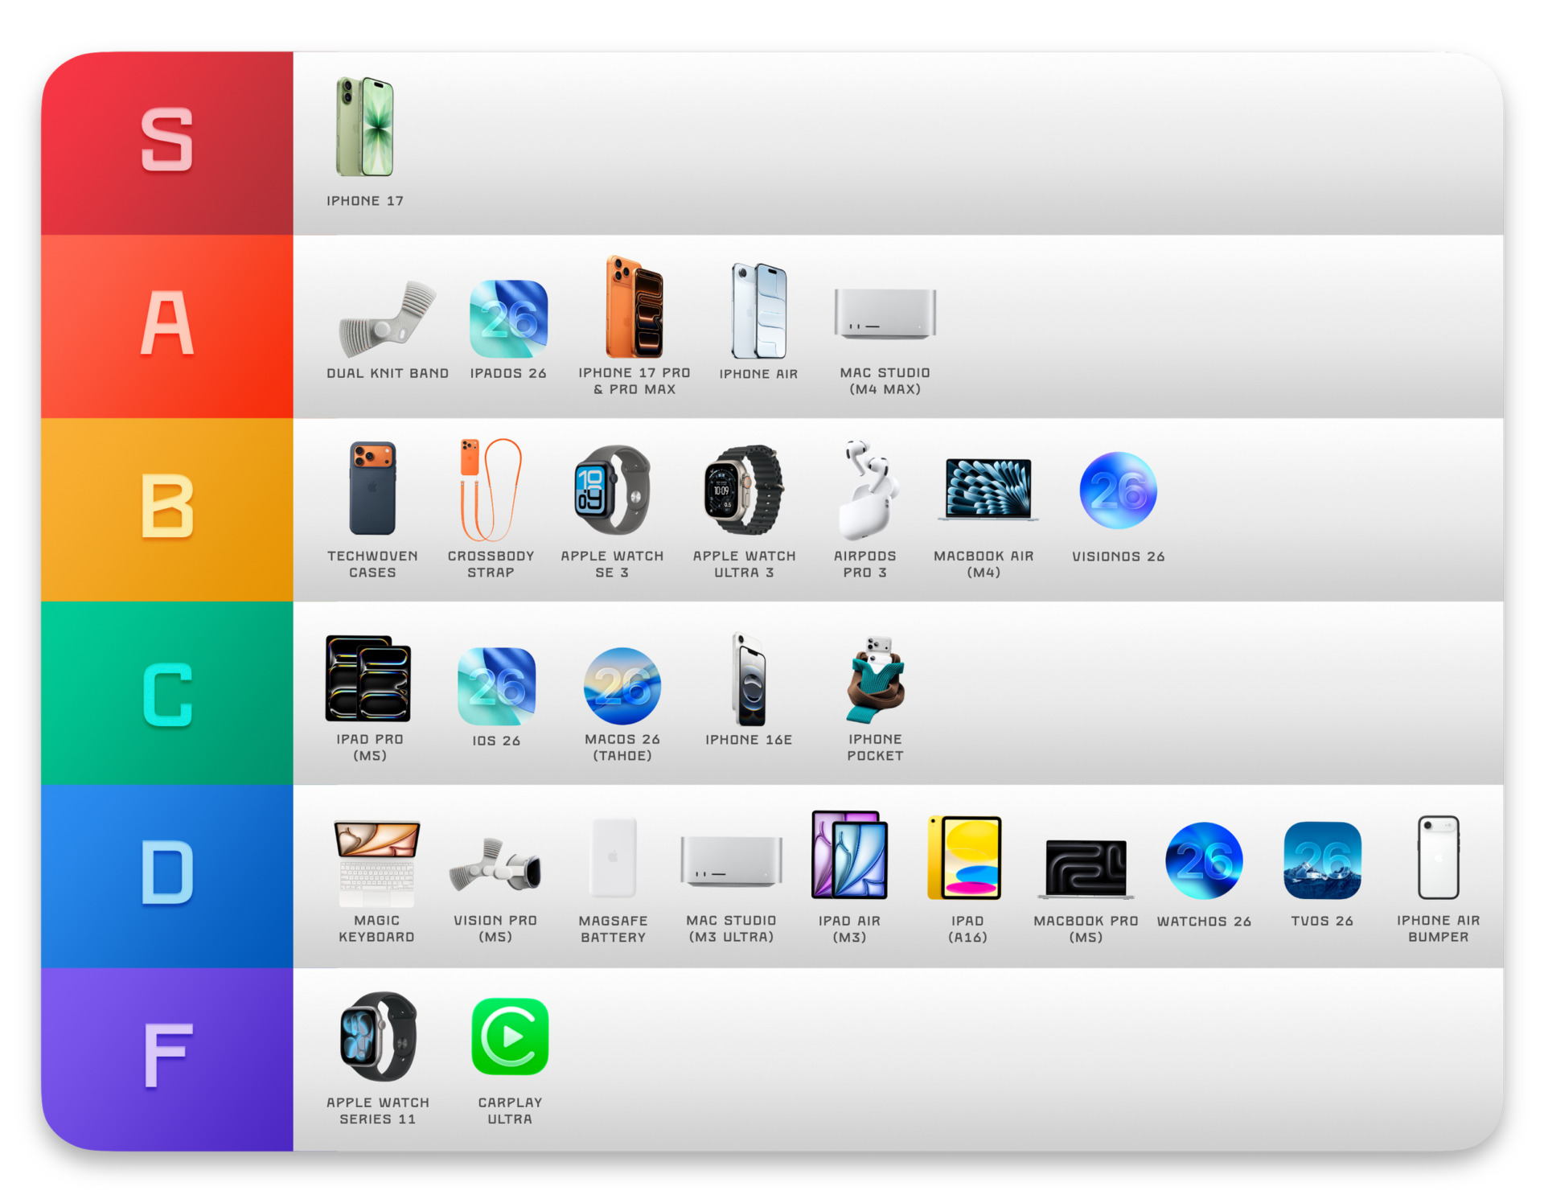
Task: Select the purple F tier label
Action: pos(167,1059)
